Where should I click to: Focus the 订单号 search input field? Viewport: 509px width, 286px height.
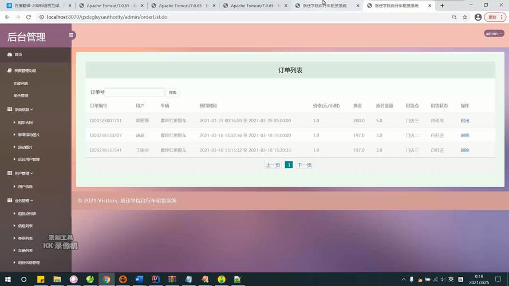135,92
